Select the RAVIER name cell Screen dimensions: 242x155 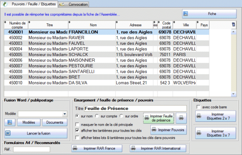click(92, 38)
